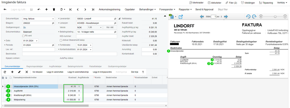This screenshot has height=108, width=290.
Task: Search Bilagsnr. with magnifier icon
Action: 53,23
